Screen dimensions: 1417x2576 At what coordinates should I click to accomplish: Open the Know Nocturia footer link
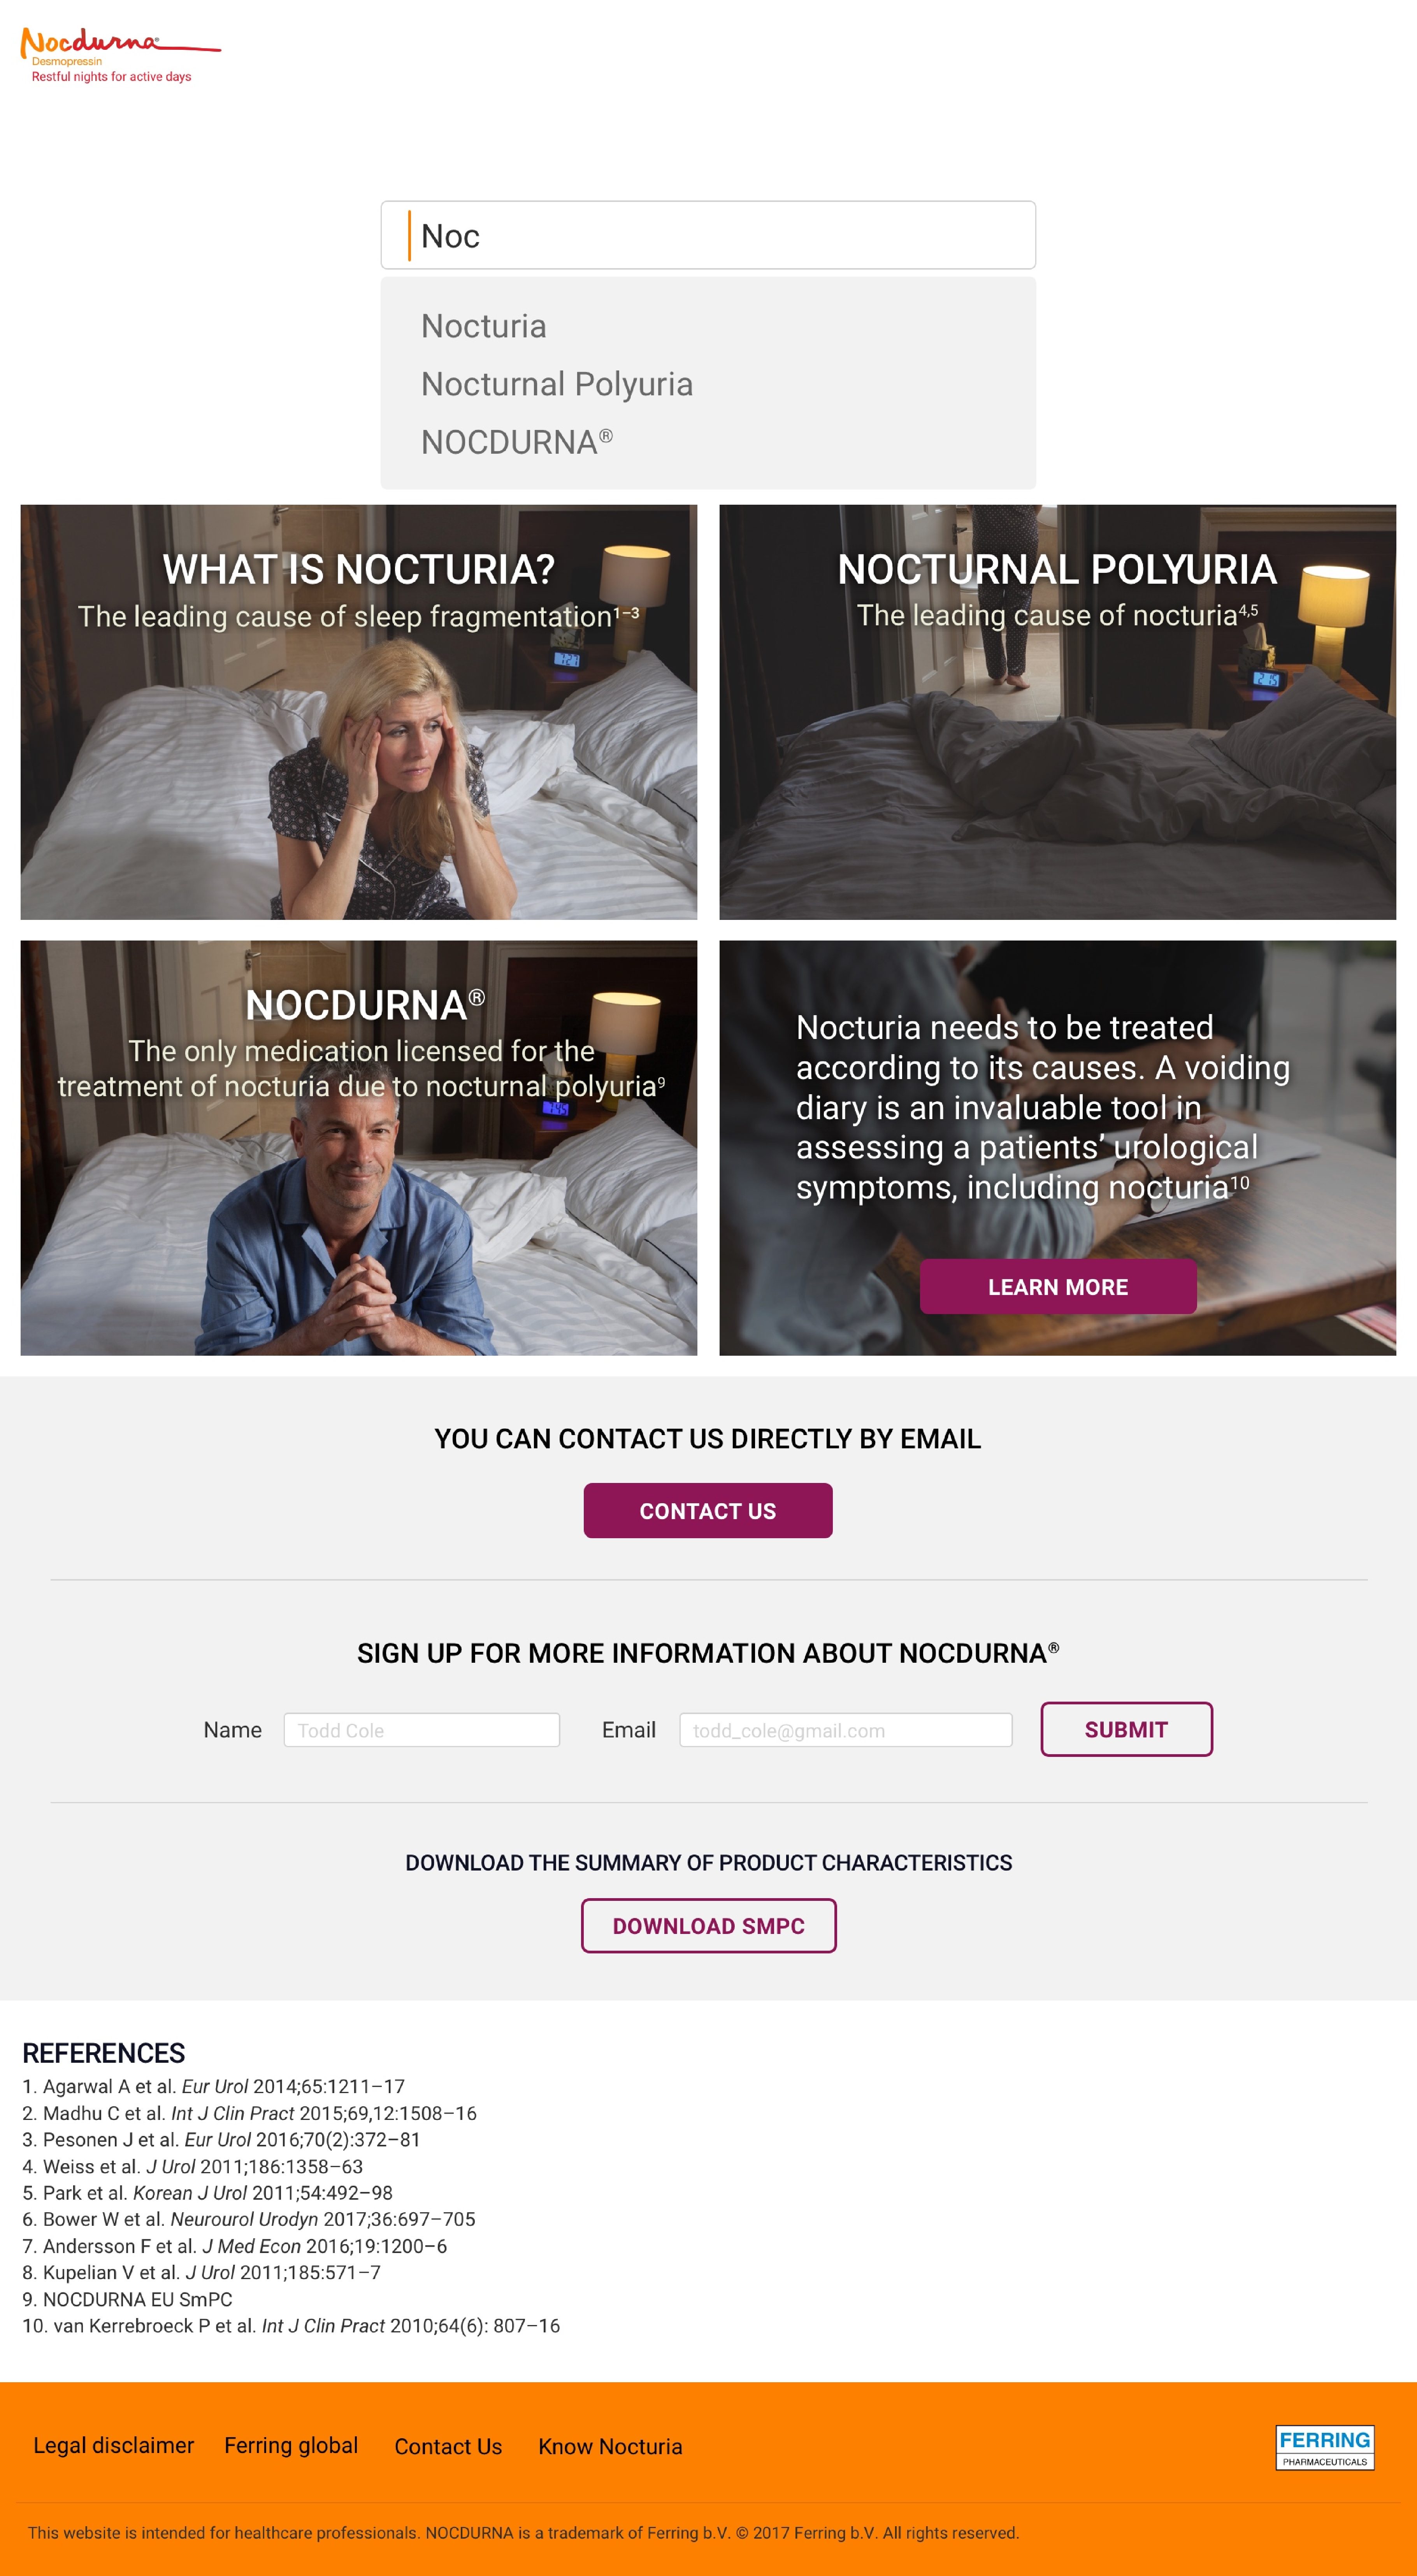pos(610,2447)
